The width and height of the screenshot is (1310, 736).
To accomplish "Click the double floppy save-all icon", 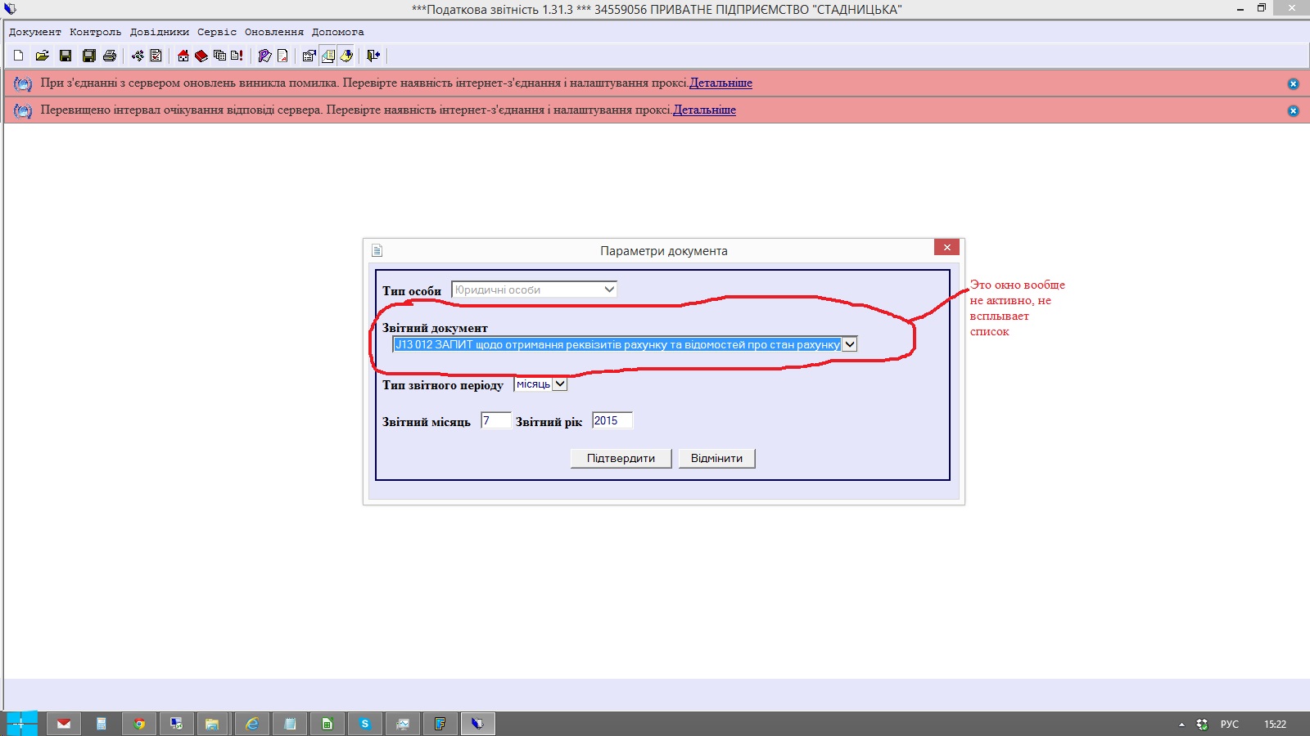I will click(88, 56).
